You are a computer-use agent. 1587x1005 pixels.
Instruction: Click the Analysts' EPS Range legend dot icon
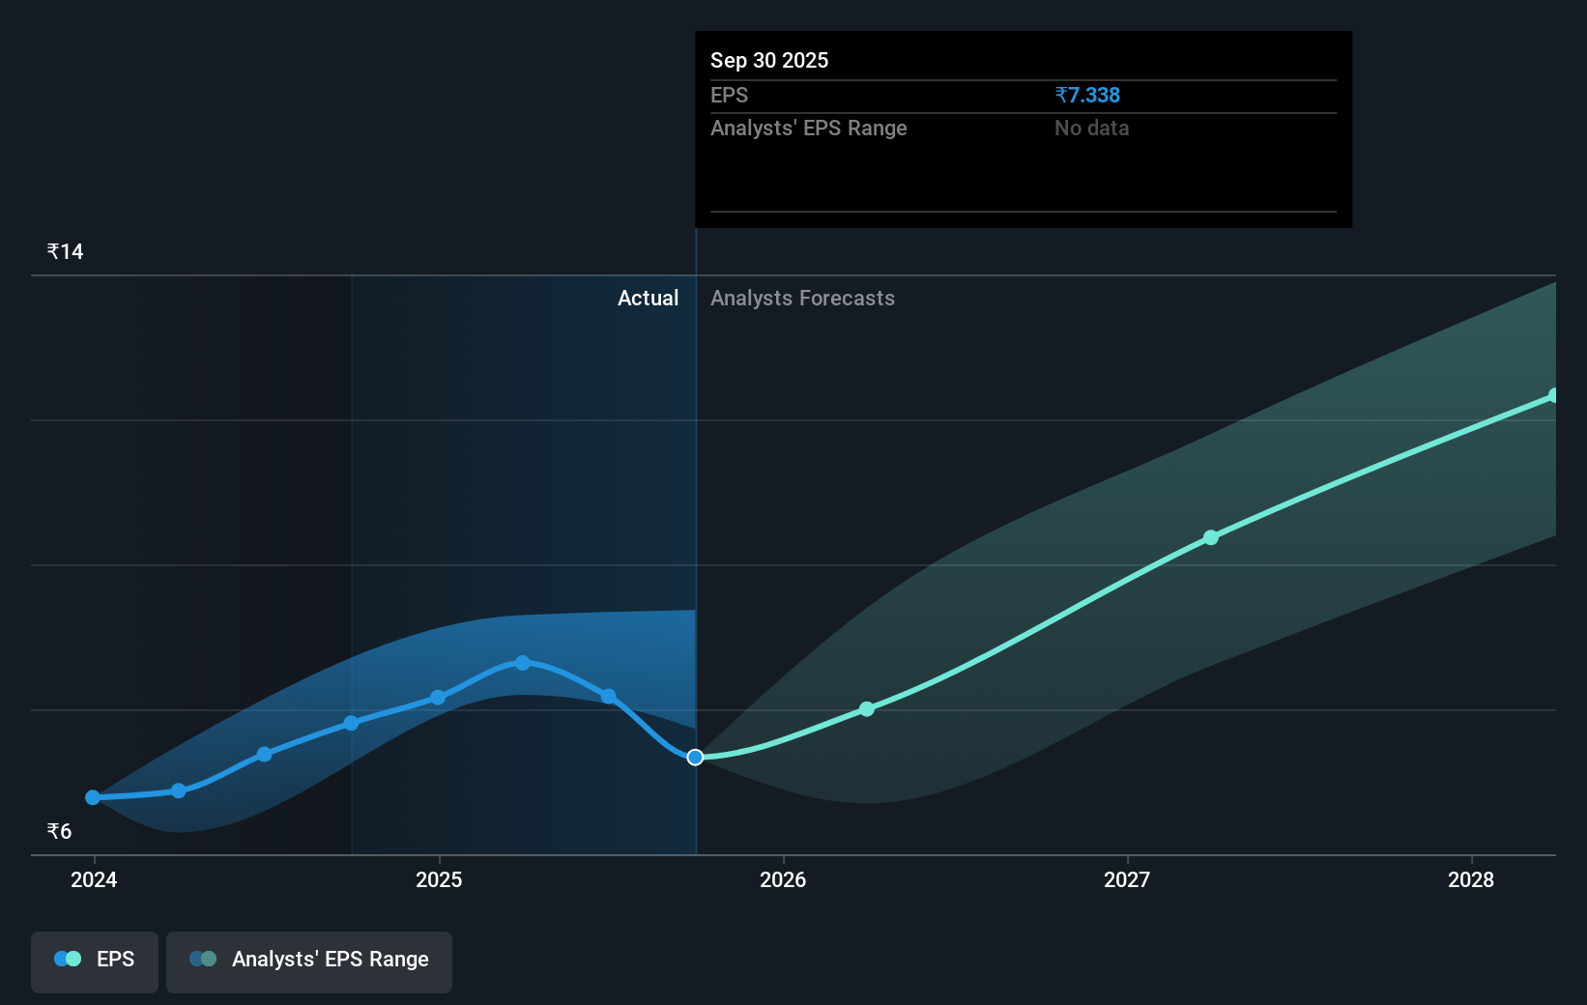tap(204, 958)
